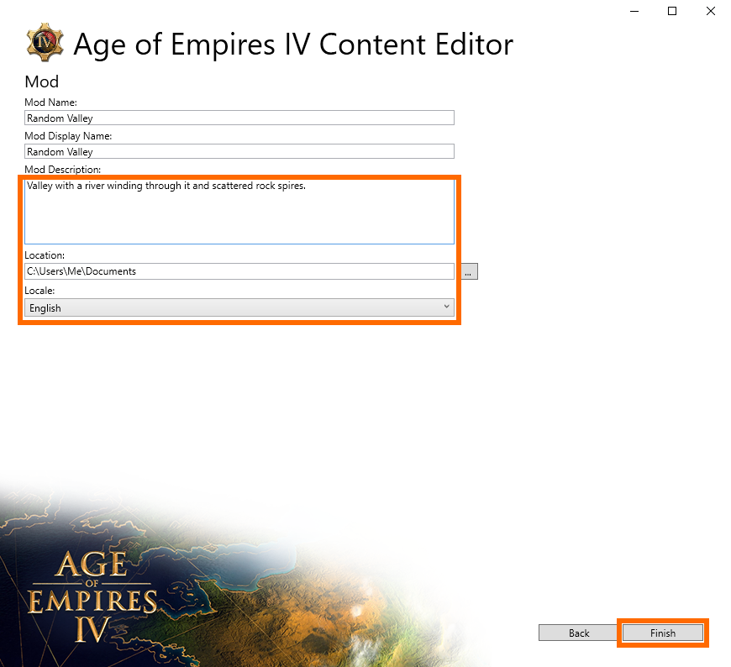Open folder browse ellipsis button beside Location
This screenshot has width=731, height=667.
pyautogui.click(x=470, y=271)
